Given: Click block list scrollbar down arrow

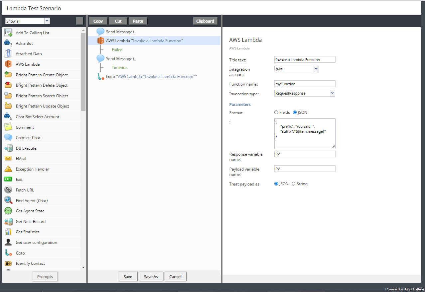Looking at the screenshot, I should (x=83, y=267).
